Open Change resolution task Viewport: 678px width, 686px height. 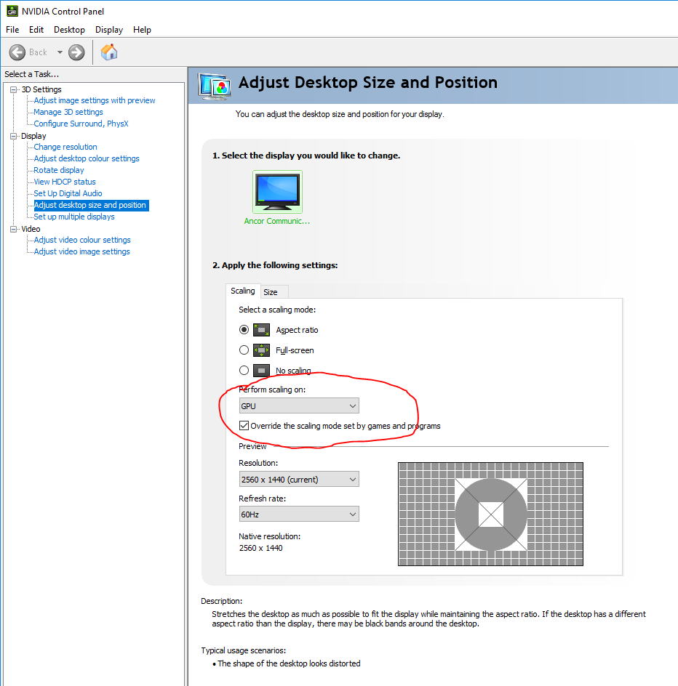point(65,147)
